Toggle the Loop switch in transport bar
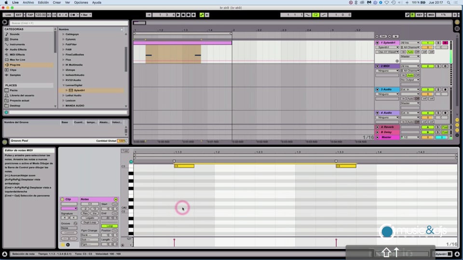463x260 pixels. 315,15
